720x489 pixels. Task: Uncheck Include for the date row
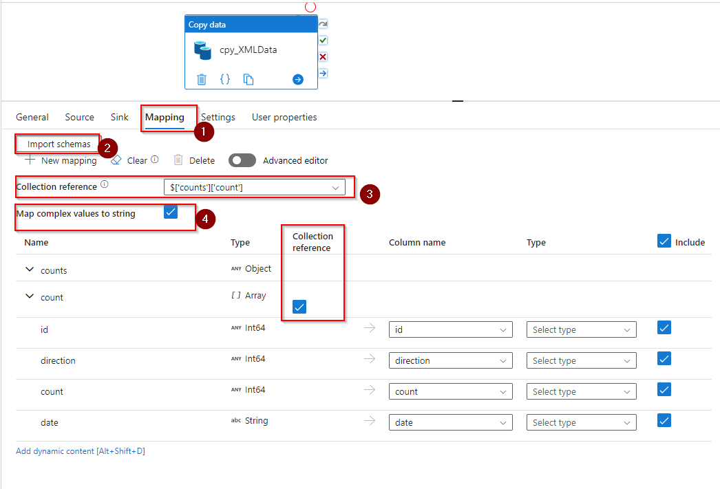coord(664,420)
